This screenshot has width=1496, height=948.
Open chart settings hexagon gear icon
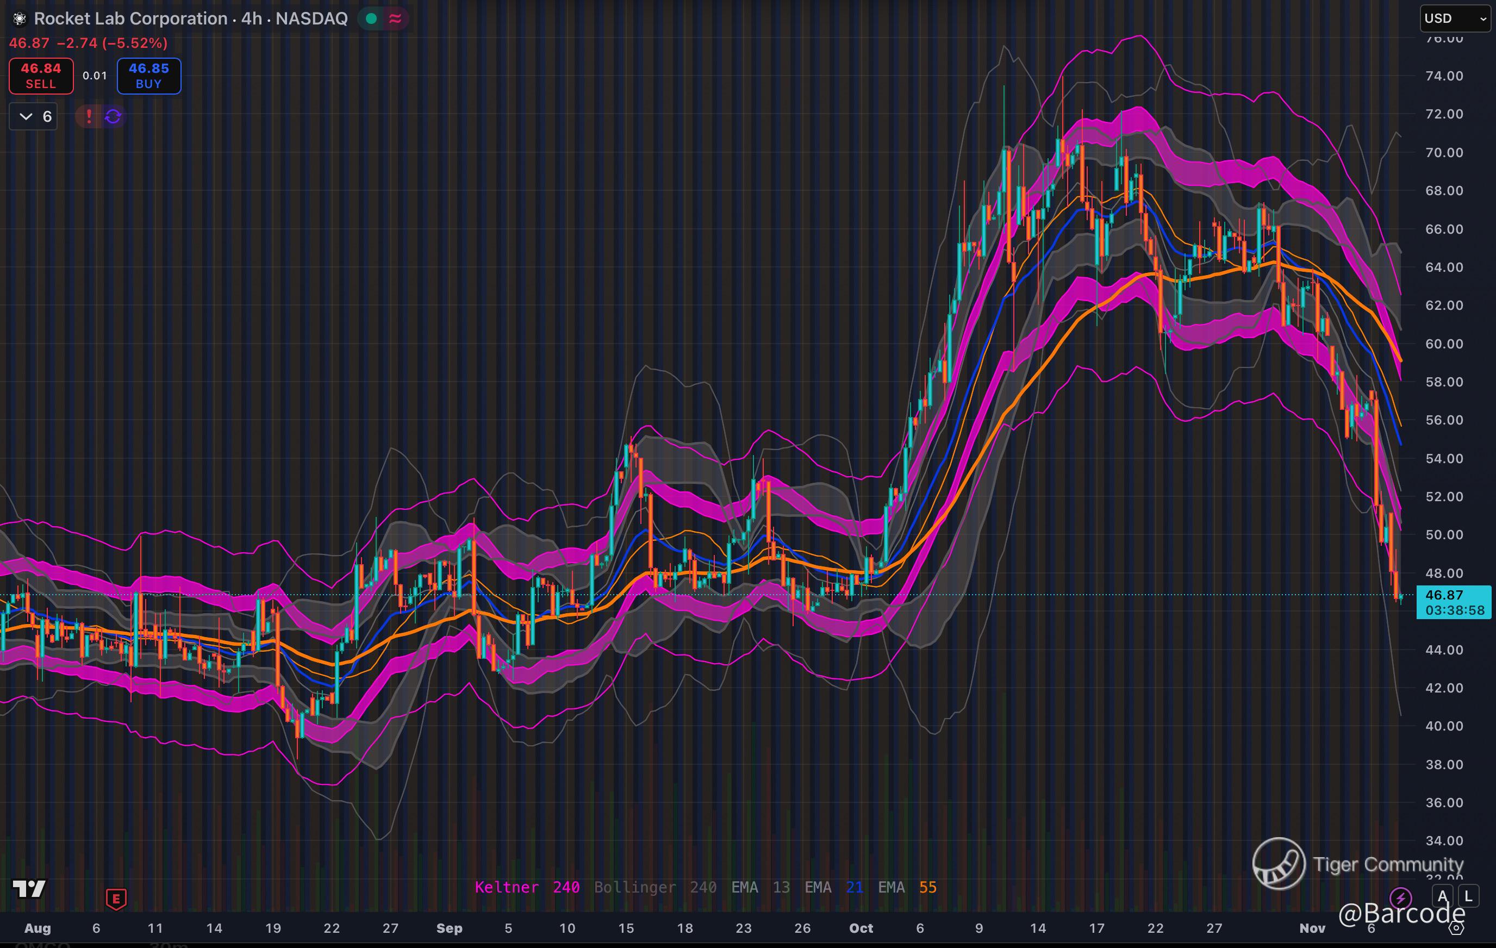(1457, 928)
